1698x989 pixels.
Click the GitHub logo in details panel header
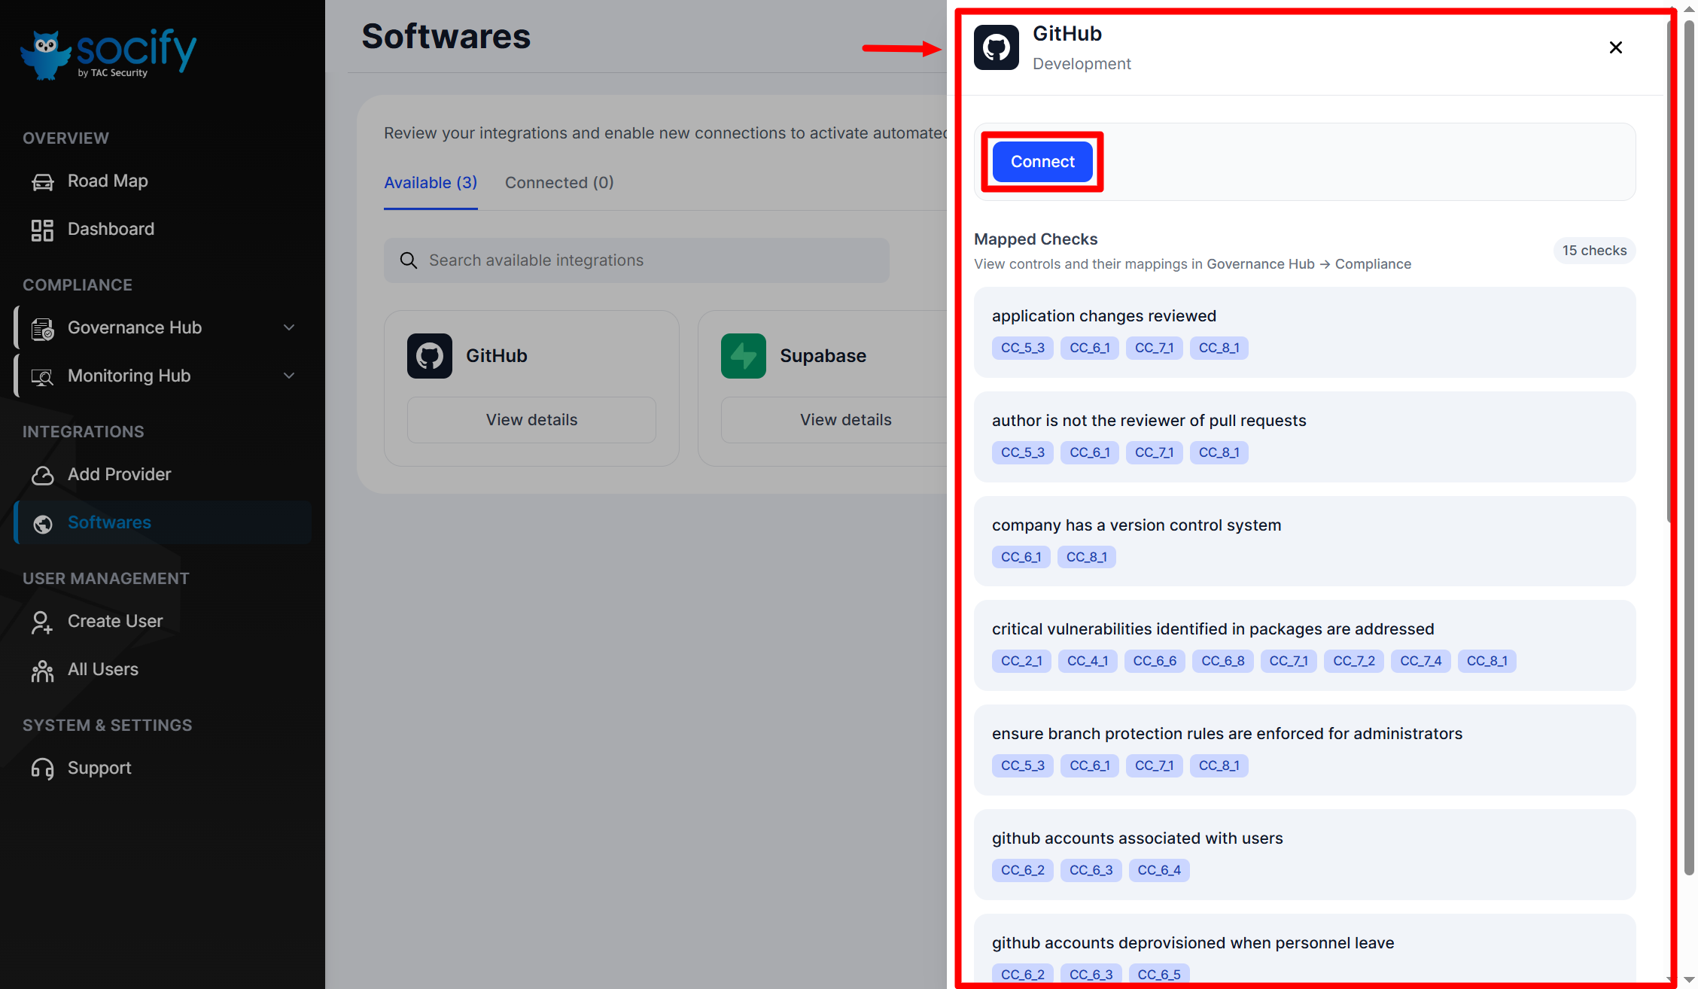point(996,47)
